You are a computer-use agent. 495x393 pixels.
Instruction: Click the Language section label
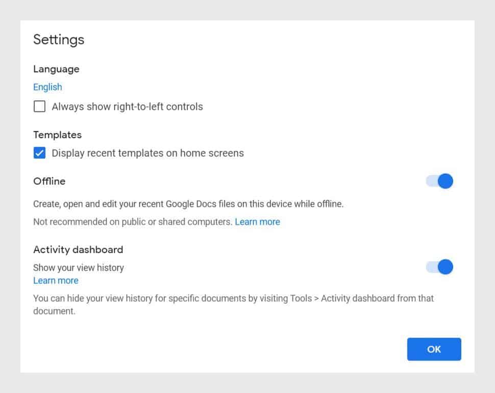56,69
